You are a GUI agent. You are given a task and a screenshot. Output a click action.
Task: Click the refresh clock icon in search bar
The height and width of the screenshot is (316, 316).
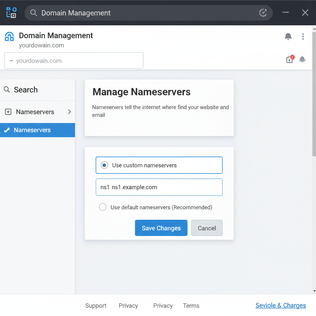(263, 13)
